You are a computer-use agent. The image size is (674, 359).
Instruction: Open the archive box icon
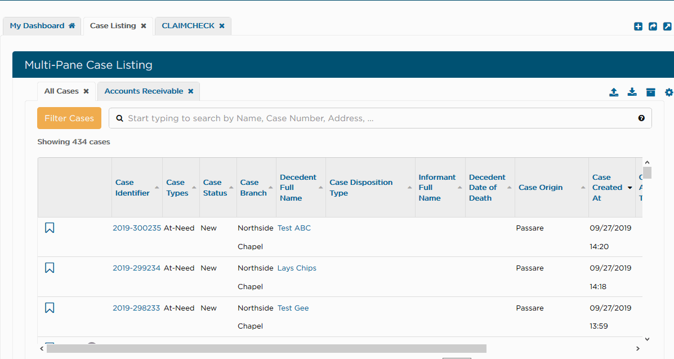click(650, 92)
